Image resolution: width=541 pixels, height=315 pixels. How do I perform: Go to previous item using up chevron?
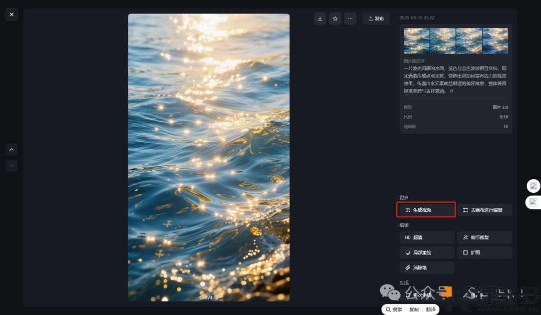pos(12,149)
